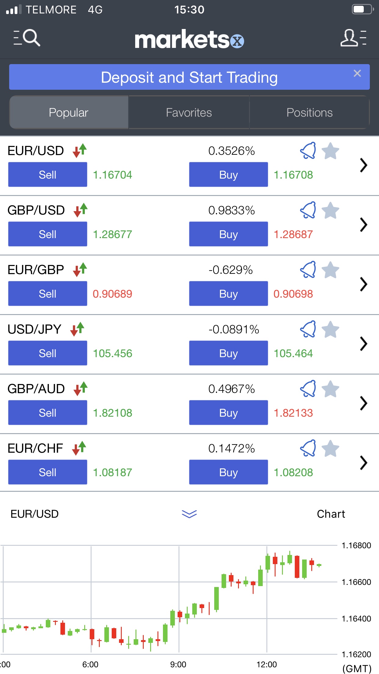Viewport: 379px width, 674px height.
Task: Open the account profile menu icon
Action: (353, 38)
